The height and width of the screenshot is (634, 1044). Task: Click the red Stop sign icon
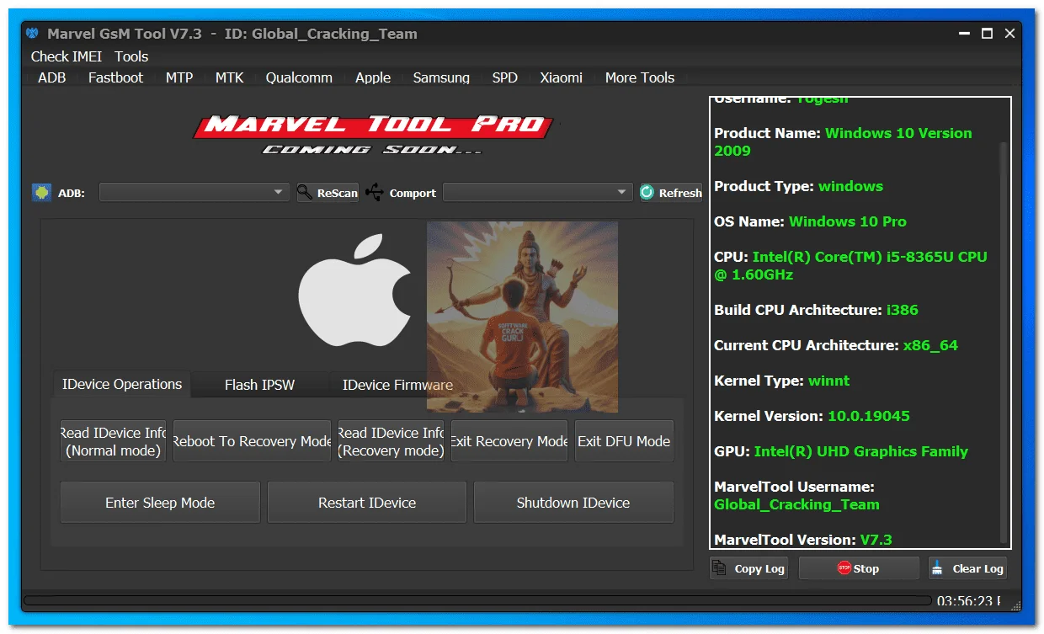pos(844,568)
